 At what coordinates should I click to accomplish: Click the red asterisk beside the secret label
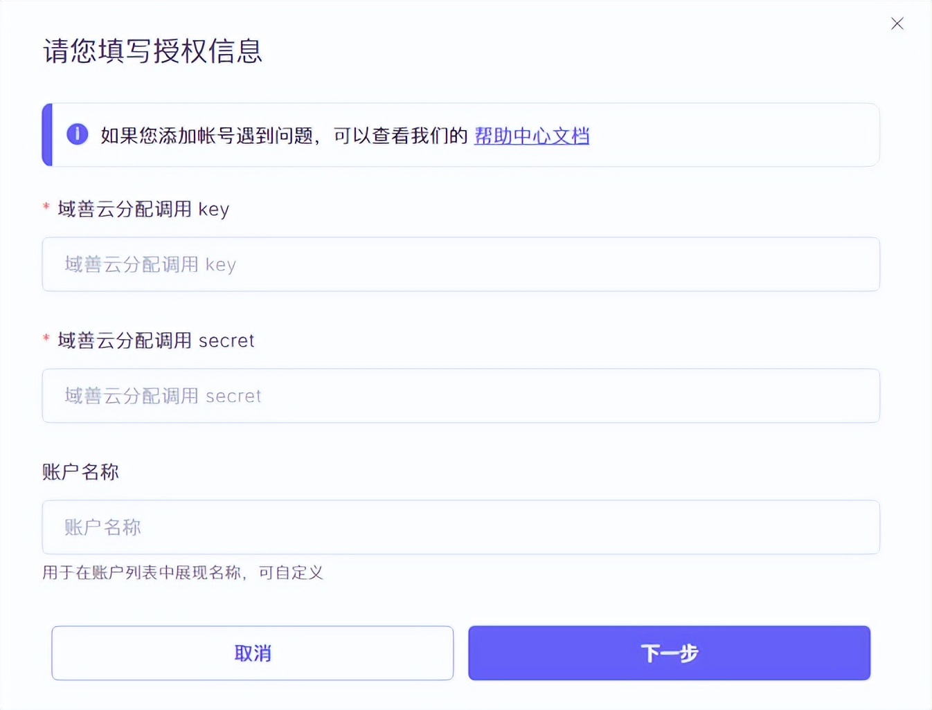(46, 340)
